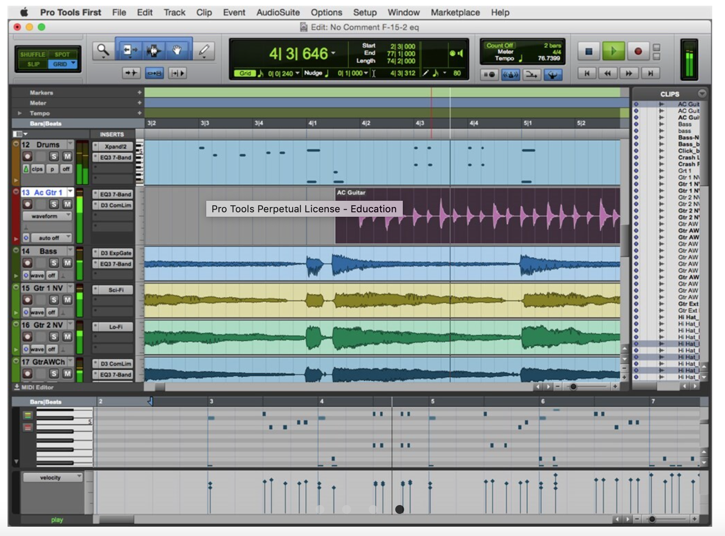Select the Grabber hand tool
The height and width of the screenshot is (536, 725).
tap(177, 50)
